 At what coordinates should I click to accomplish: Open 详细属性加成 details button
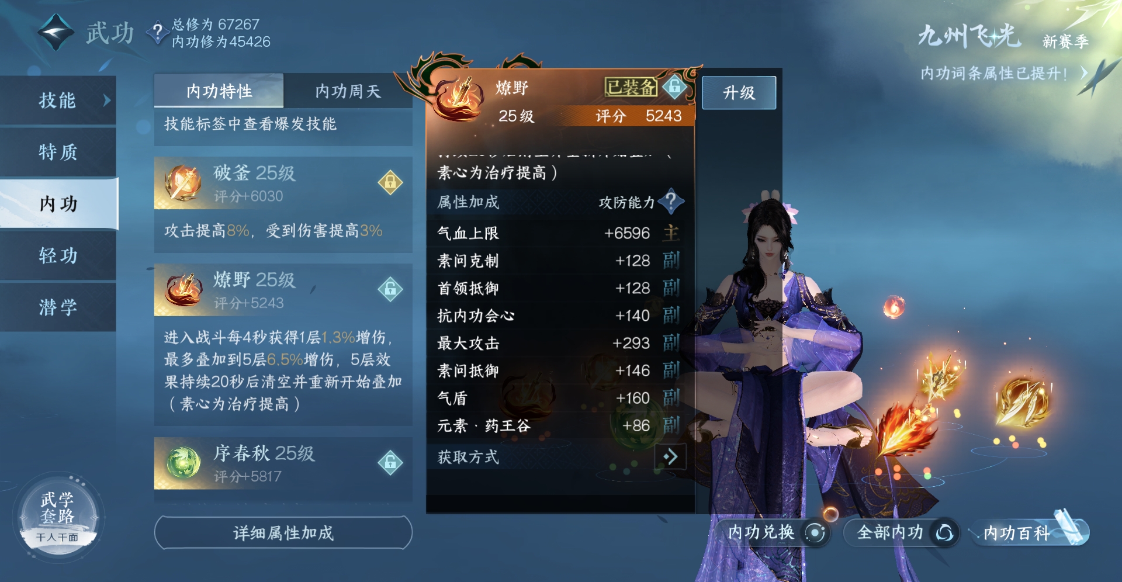[x=283, y=532]
